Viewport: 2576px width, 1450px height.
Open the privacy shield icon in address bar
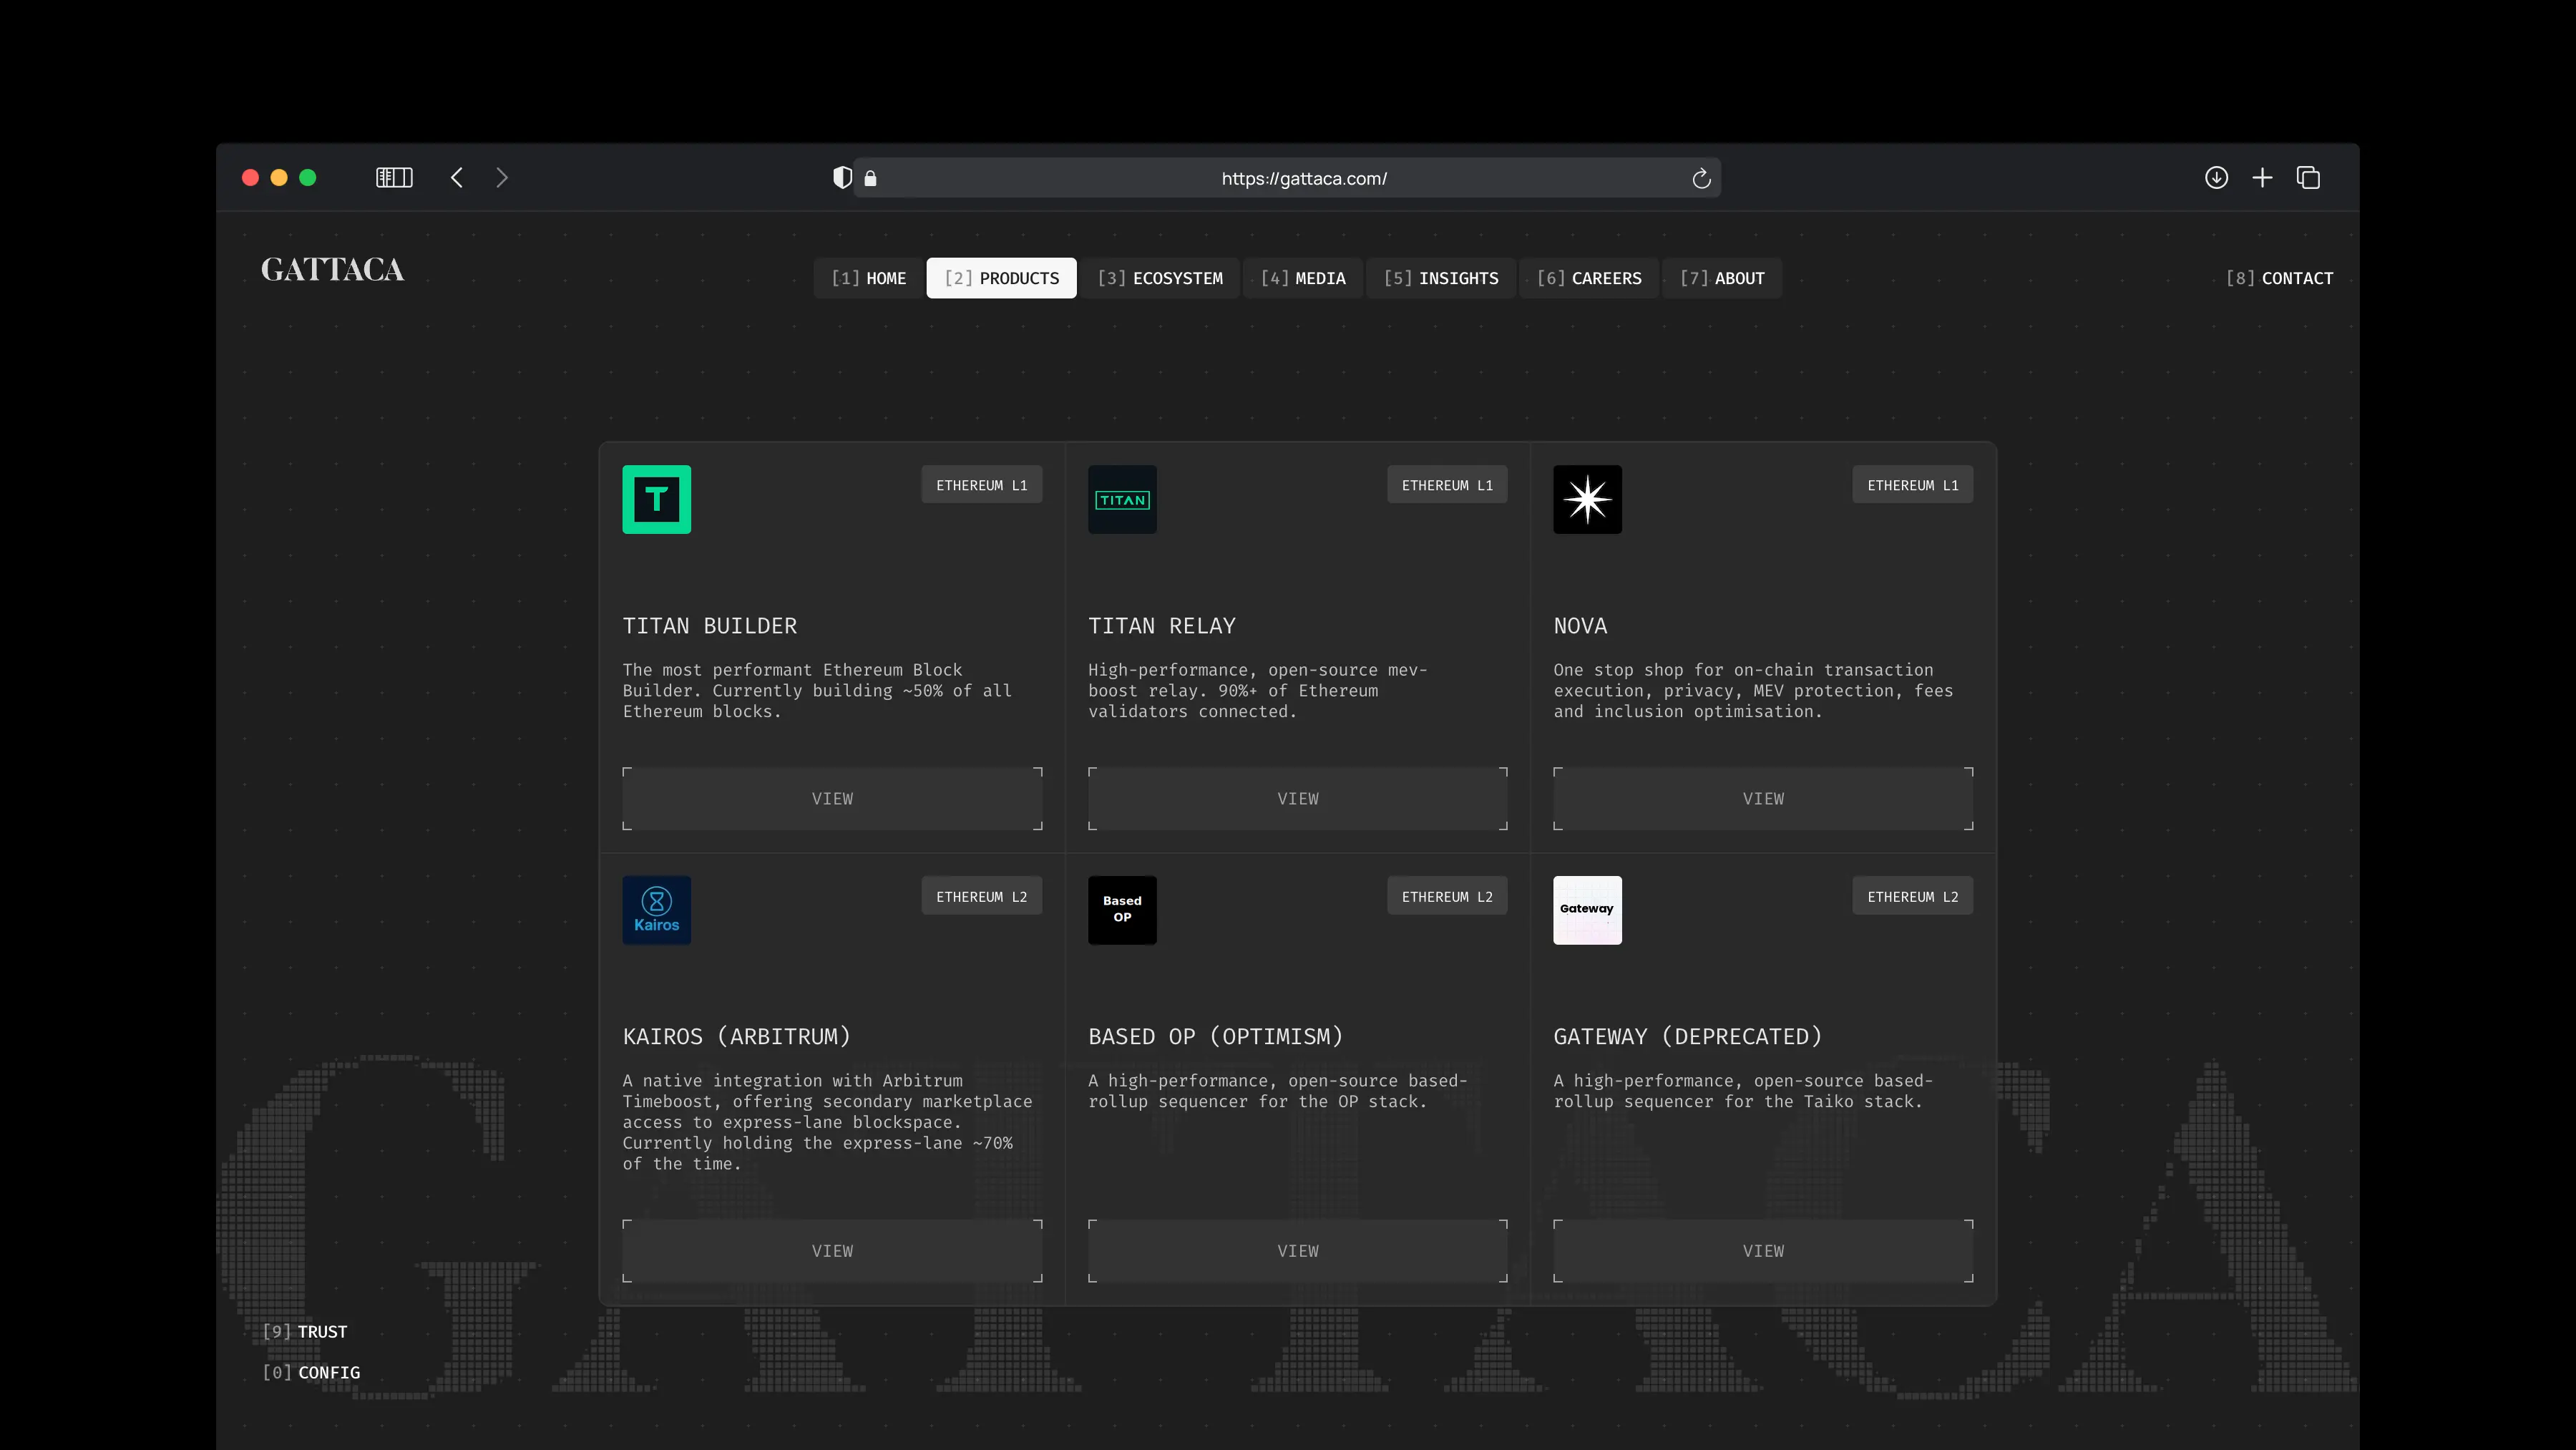click(x=843, y=178)
